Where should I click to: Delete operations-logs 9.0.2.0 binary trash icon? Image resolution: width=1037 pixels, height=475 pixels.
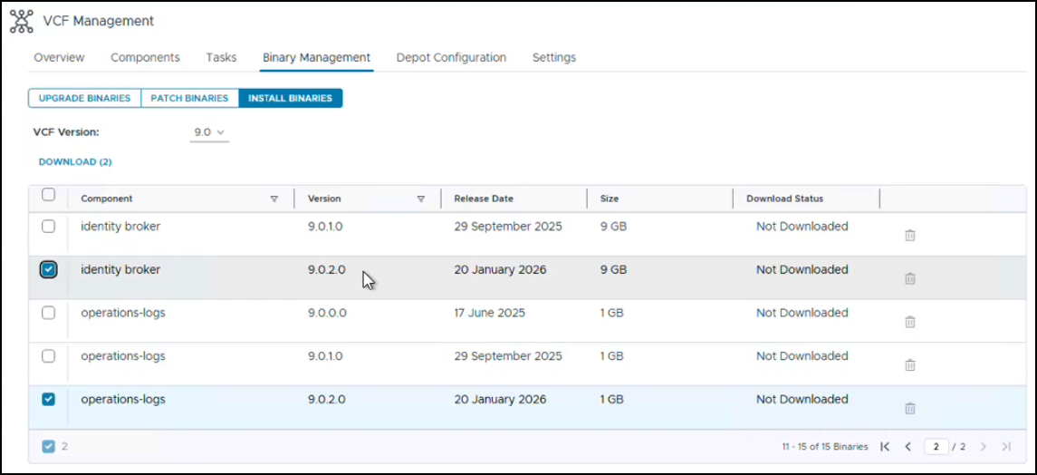click(x=910, y=408)
